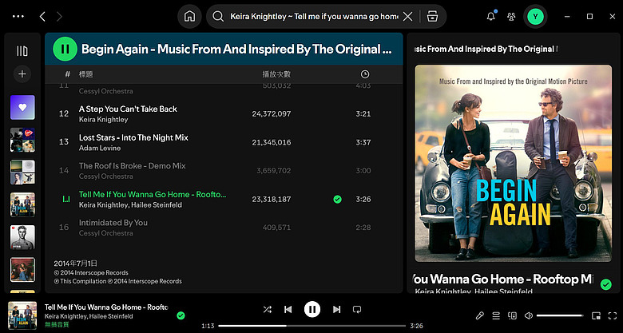Open the play queue icon
This screenshot has width=623, height=333.
tap(496, 315)
